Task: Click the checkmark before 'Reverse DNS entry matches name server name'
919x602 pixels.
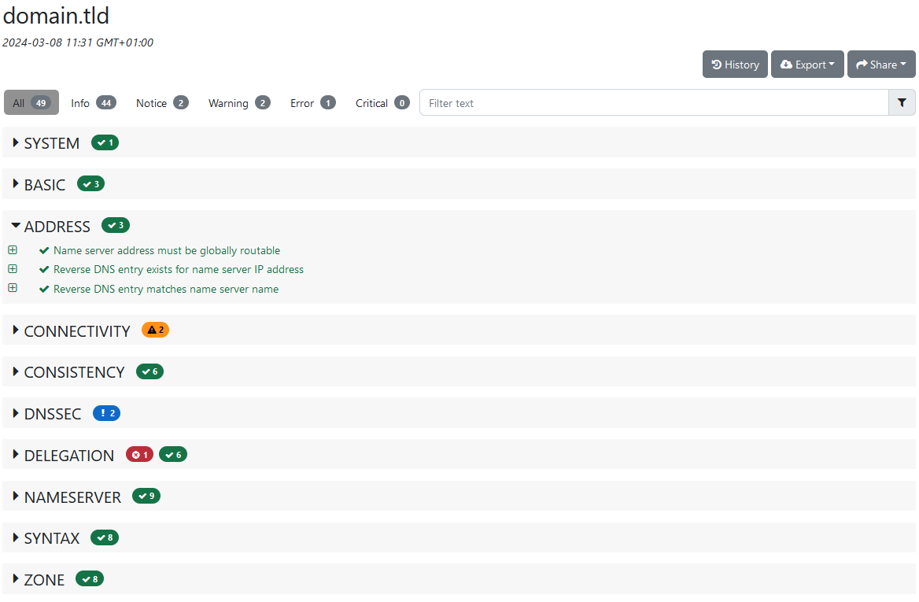Action: (x=44, y=288)
